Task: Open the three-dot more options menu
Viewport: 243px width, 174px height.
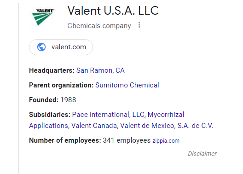Action: click(139, 25)
